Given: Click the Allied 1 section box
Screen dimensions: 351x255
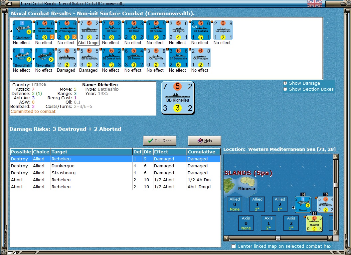Looking at the screenshot, I should coord(257,204).
